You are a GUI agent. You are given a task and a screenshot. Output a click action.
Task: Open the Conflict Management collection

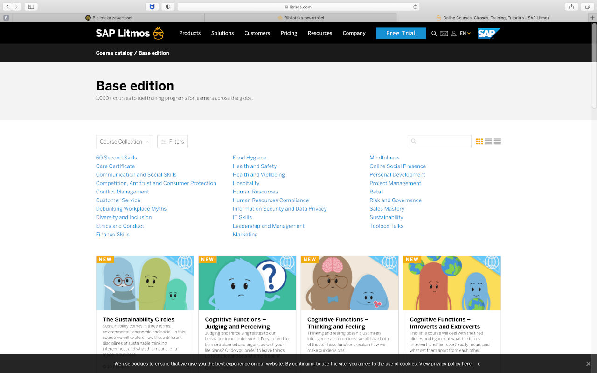[x=123, y=192]
